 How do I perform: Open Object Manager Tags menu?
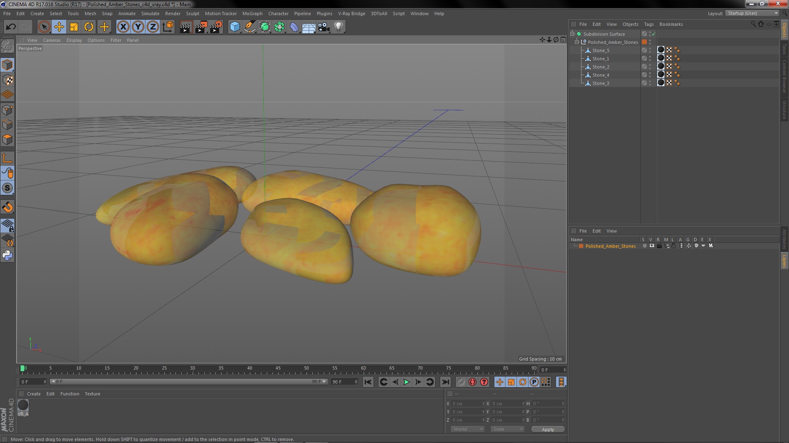(649, 24)
